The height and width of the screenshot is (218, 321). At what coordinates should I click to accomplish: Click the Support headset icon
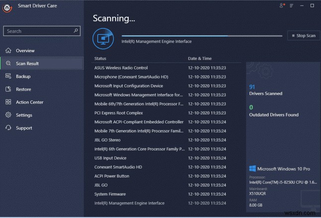pos(8,128)
